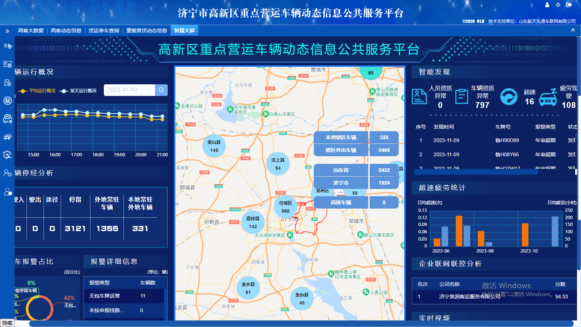Switch to the 两客大数据 tab
This screenshot has height=327, width=581.
tap(31, 31)
